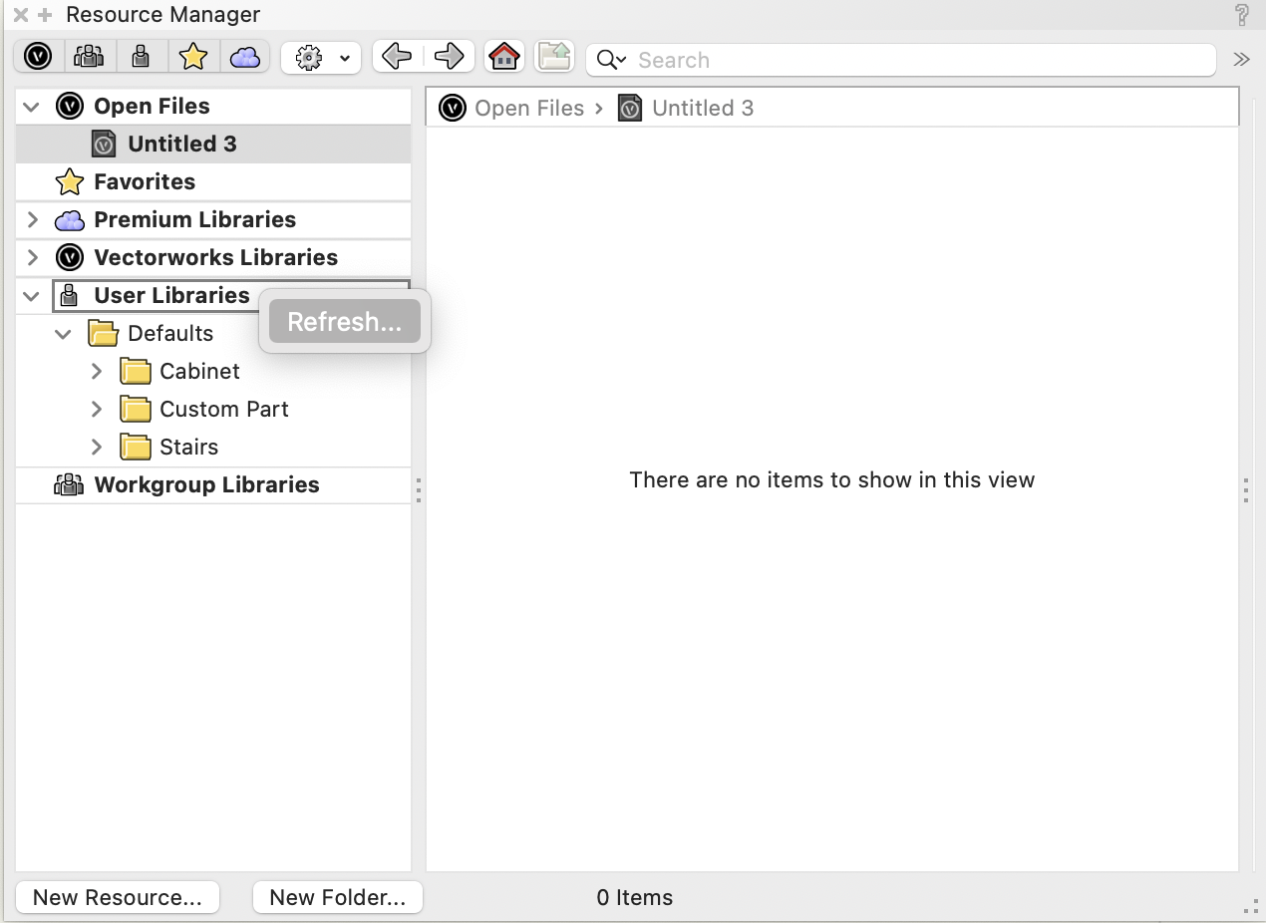Screen dimensions: 1266x923
Task: Click Vectorworks Libraries logo icon in tree
Action: point(70,257)
